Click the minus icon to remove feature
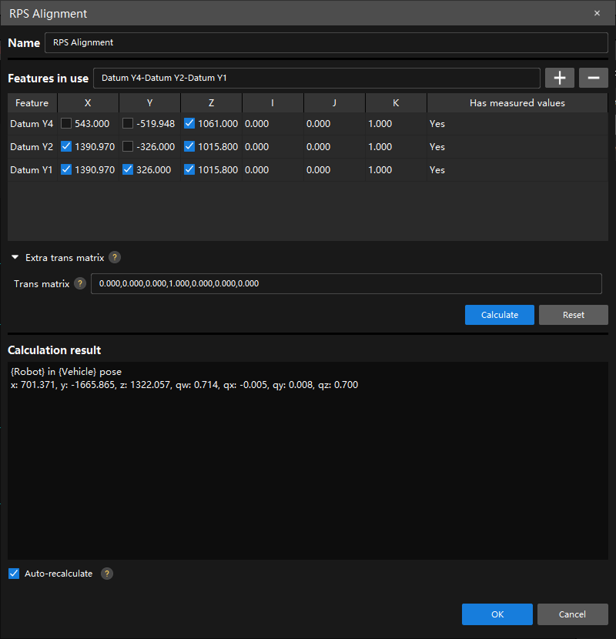Image resolution: width=616 pixels, height=639 pixels. (593, 78)
